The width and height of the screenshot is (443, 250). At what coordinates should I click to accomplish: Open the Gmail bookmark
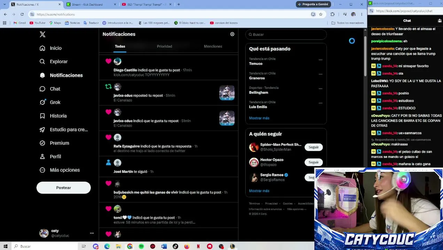[x=20, y=23]
